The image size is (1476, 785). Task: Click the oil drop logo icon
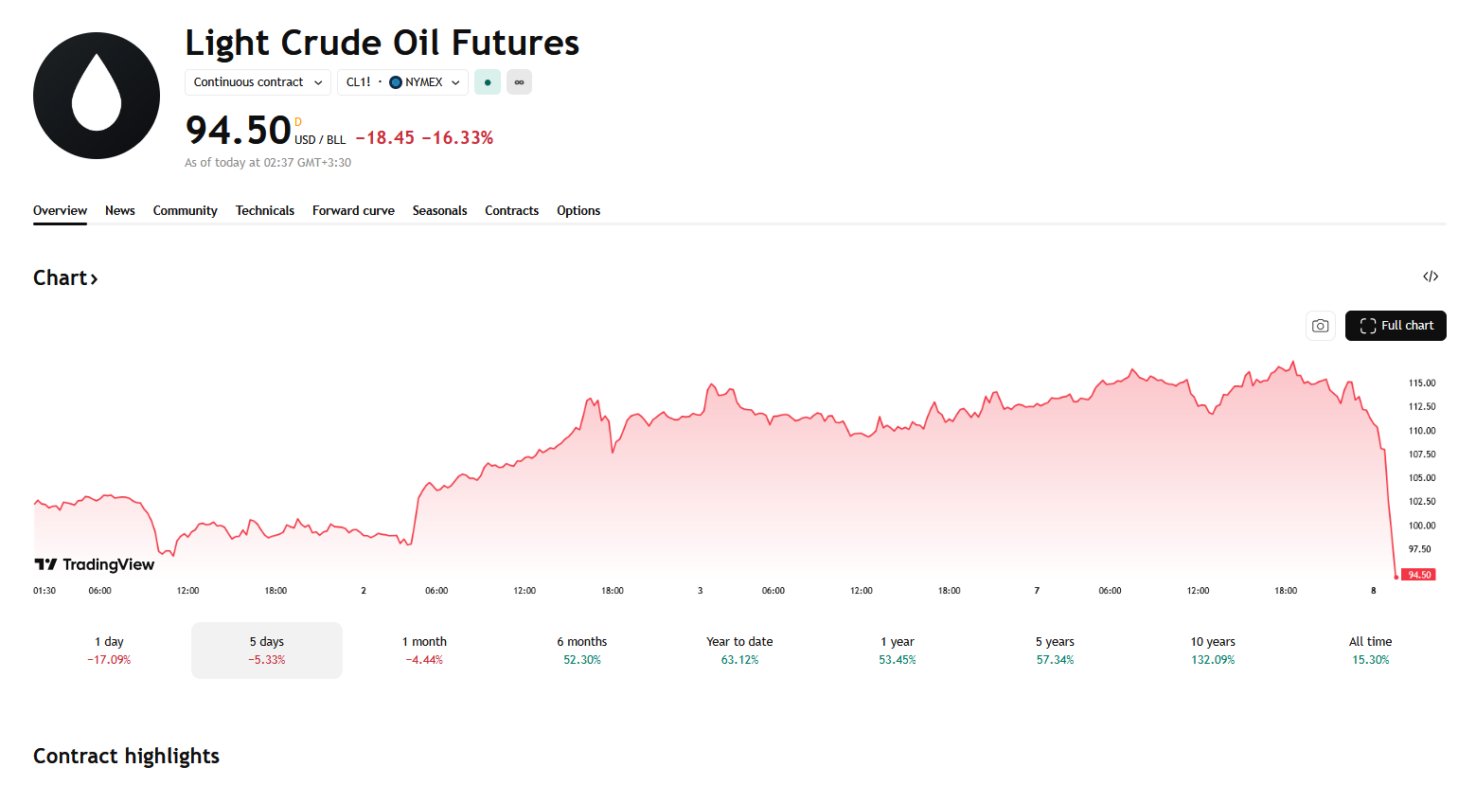coord(97,96)
